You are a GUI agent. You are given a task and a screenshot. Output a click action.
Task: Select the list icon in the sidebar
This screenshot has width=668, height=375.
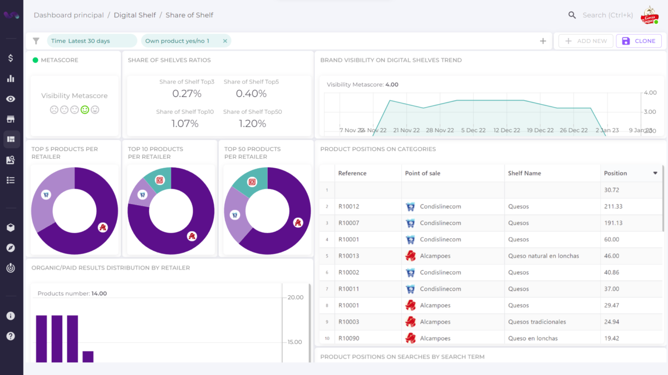pyautogui.click(x=11, y=179)
